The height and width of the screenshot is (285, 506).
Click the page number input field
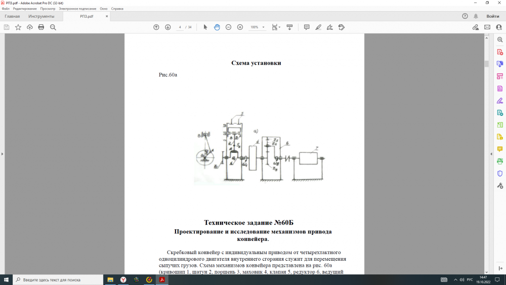coord(180,27)
